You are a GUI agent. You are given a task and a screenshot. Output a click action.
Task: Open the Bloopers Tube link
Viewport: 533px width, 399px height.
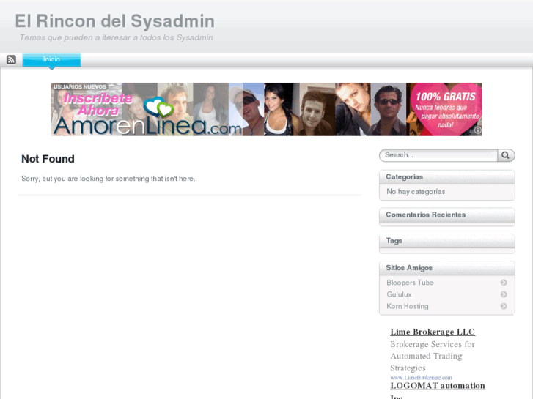coord(410,283)
